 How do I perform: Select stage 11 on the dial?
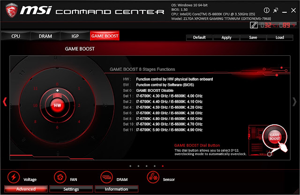(36, 89)
